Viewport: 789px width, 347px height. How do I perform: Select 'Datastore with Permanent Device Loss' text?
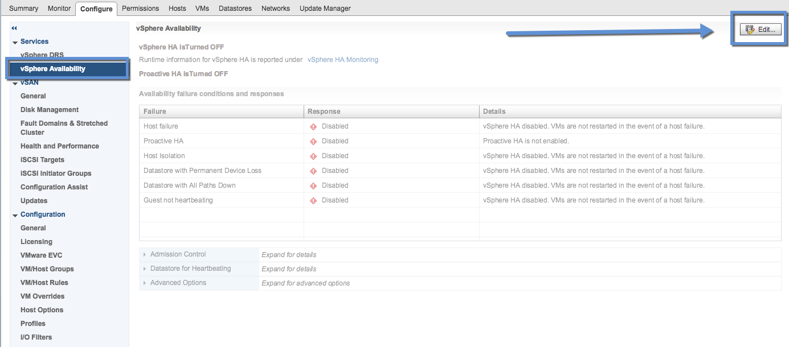[202, 171]
